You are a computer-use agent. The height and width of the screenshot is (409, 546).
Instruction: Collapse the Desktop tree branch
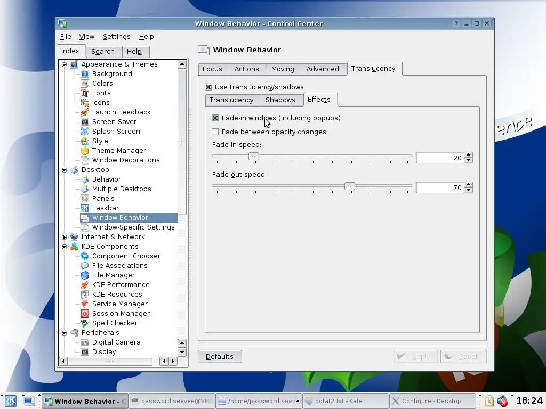click(x=65, y=170)
